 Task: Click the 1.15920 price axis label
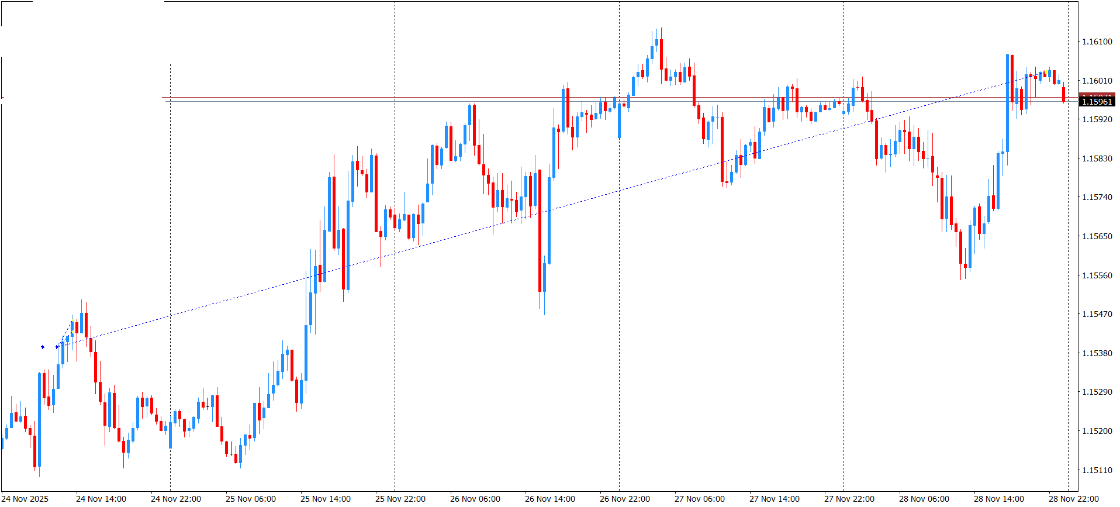pos(1097,119)
